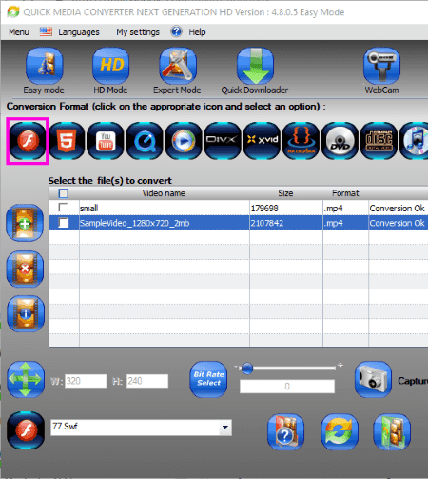Open the My settings menu

138,32
